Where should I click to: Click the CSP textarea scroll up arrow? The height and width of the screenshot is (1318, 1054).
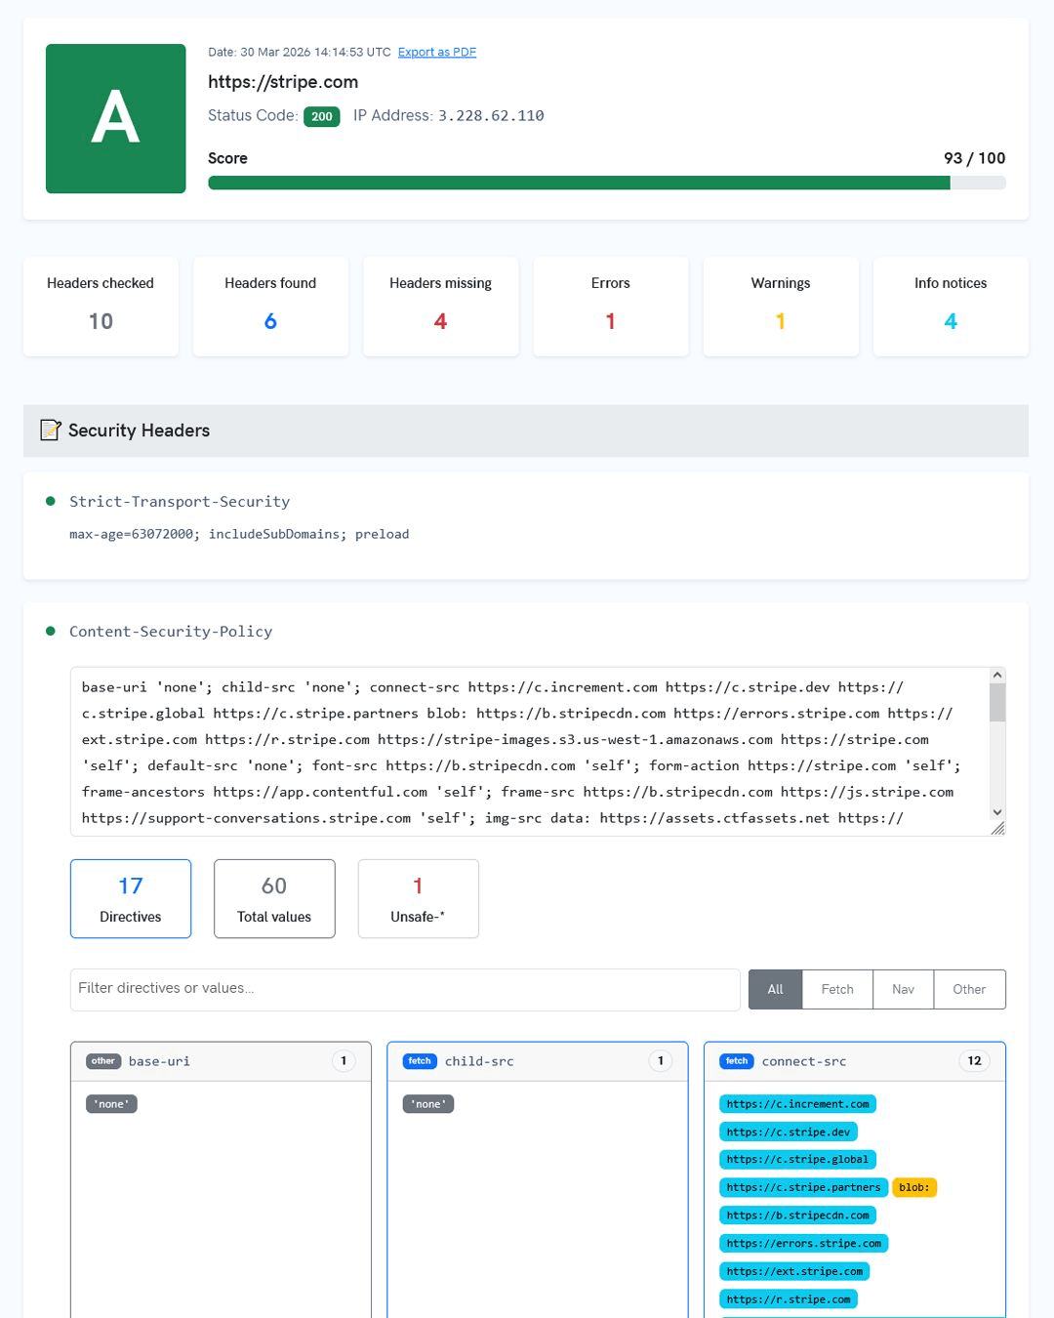coord(996,675)
